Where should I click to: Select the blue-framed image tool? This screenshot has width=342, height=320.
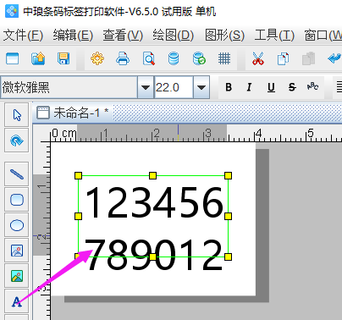pyautogui.click(x=17, y=251)
